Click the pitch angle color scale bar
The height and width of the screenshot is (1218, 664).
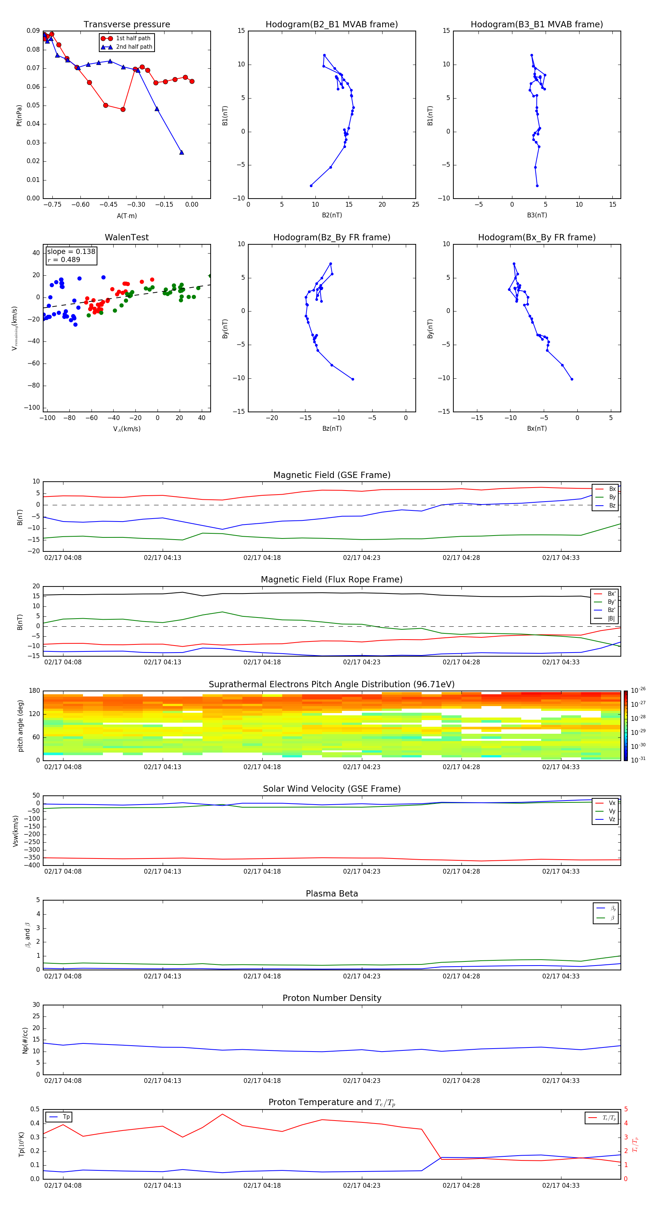626,726
